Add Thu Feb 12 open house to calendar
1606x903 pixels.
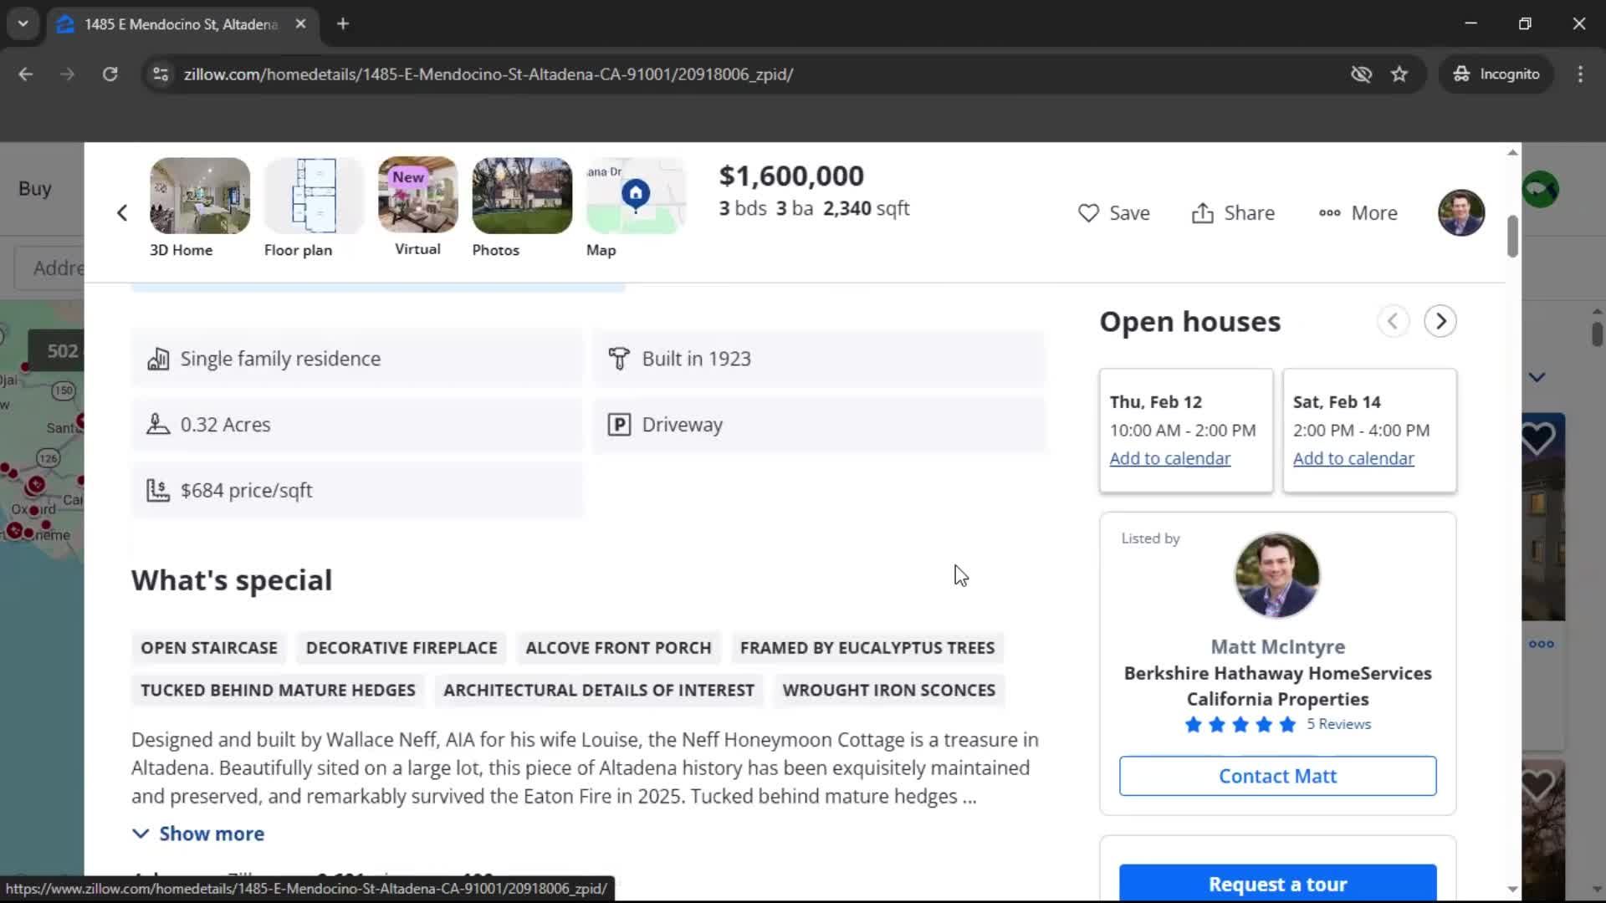(1169, 458)
